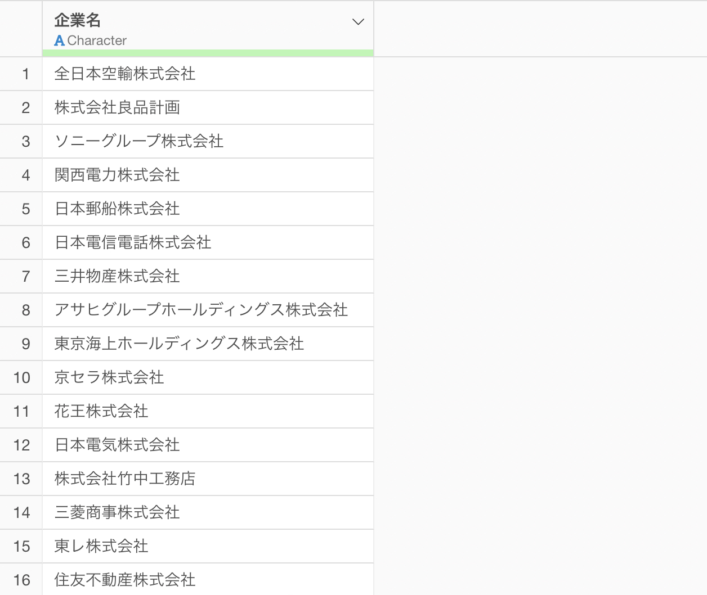Screen dimensions: 707x595
Task: Click the 日本郵船株式会社 cell
Action: pyautogui.click(x=117, y=209)
